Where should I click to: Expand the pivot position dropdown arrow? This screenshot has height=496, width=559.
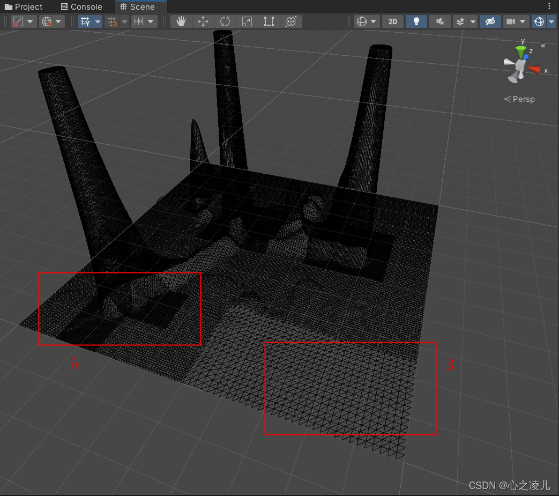[31, 22]
